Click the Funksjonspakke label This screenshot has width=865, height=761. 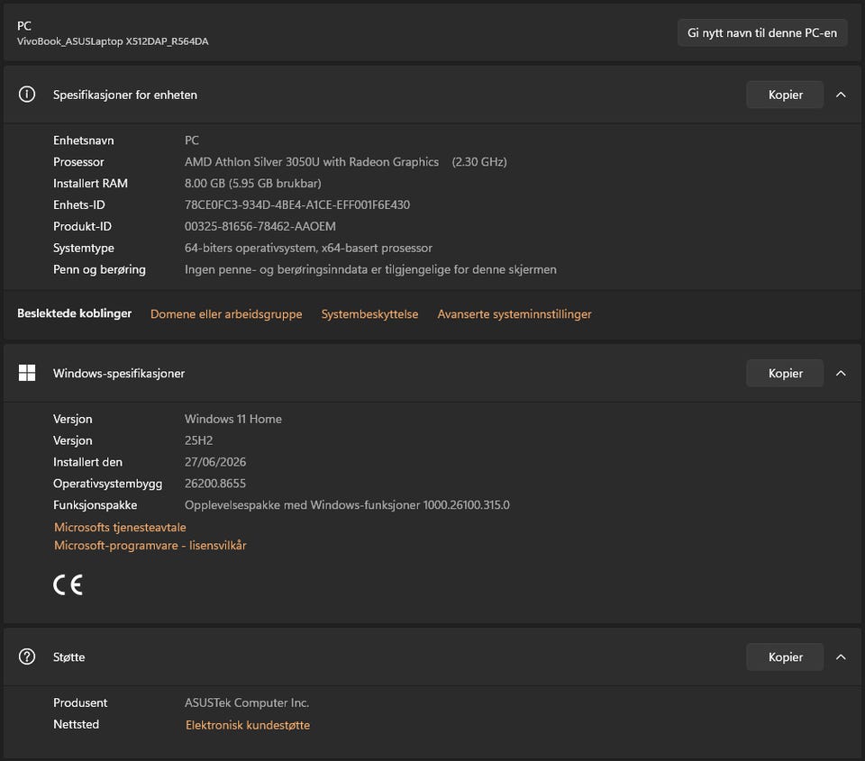tap(95, 505)
